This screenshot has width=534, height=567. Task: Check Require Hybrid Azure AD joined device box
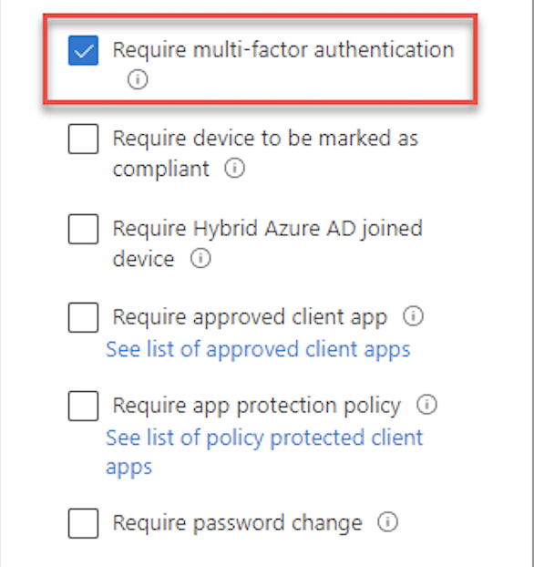pyautogui.click(x=83, y=229)
